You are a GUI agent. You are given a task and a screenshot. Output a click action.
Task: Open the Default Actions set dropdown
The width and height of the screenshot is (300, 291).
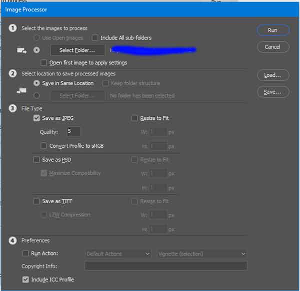click(118, 254)
